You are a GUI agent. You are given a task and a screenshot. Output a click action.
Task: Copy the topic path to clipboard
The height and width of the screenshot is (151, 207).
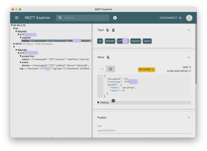coord(107,30)
